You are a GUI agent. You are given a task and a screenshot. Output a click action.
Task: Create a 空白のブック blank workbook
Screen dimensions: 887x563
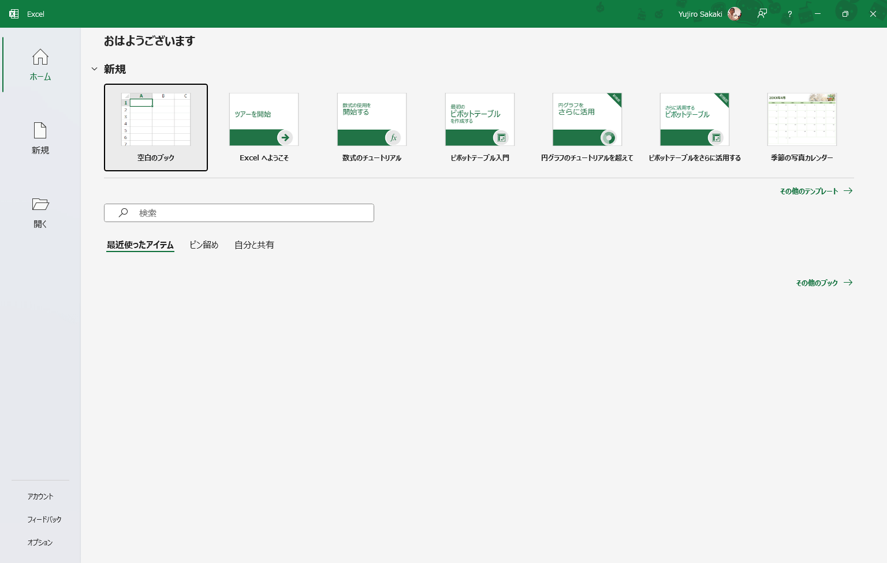pyautogui.click(x=156, y=127)
